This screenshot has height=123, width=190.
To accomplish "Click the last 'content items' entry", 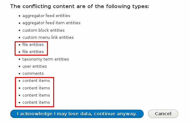I will (36, 102).
